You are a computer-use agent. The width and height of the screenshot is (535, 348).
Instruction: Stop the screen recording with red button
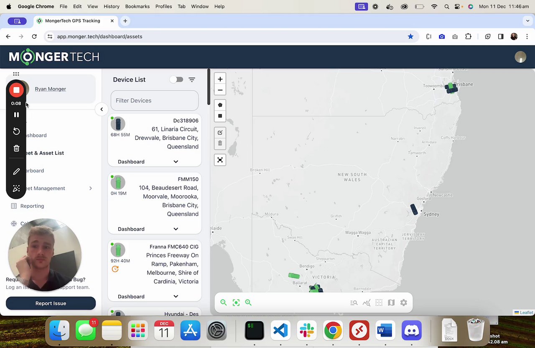(16, 90)
